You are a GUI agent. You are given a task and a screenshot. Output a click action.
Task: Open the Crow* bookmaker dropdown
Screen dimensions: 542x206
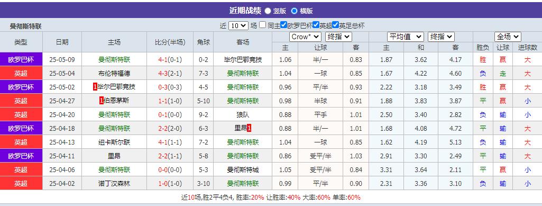point(305,37)
